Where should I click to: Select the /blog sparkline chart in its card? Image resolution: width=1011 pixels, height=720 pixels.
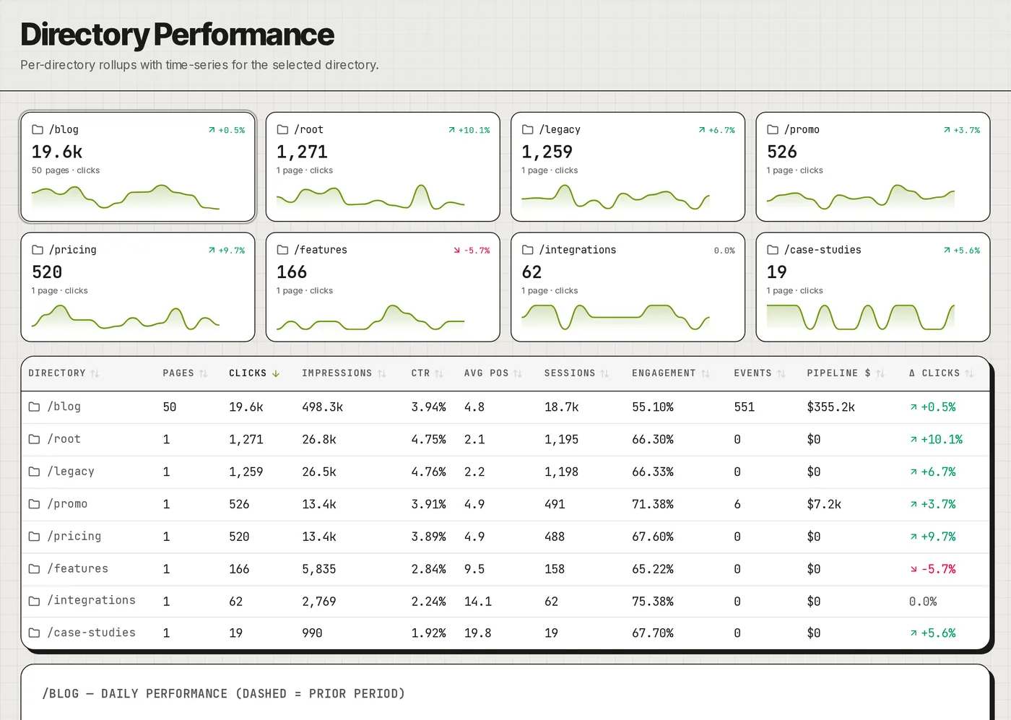coord(126,196)
